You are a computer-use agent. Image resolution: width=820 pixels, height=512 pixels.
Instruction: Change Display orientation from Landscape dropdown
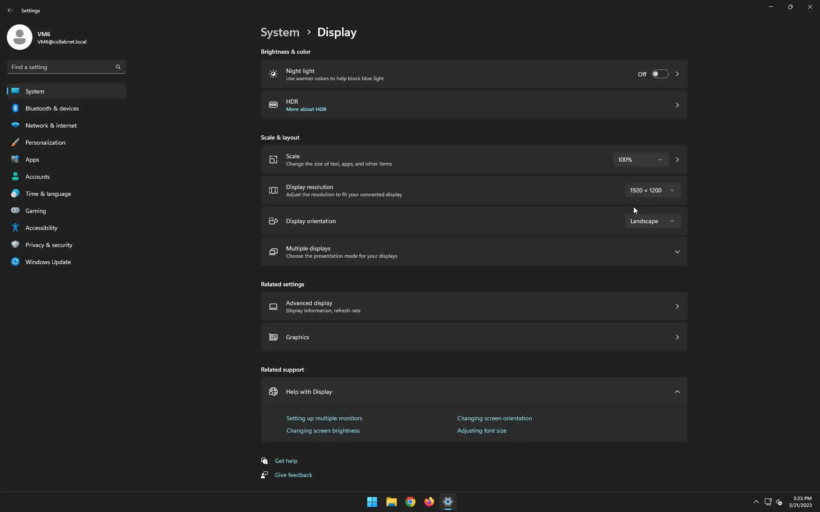(x=652, y=221)
